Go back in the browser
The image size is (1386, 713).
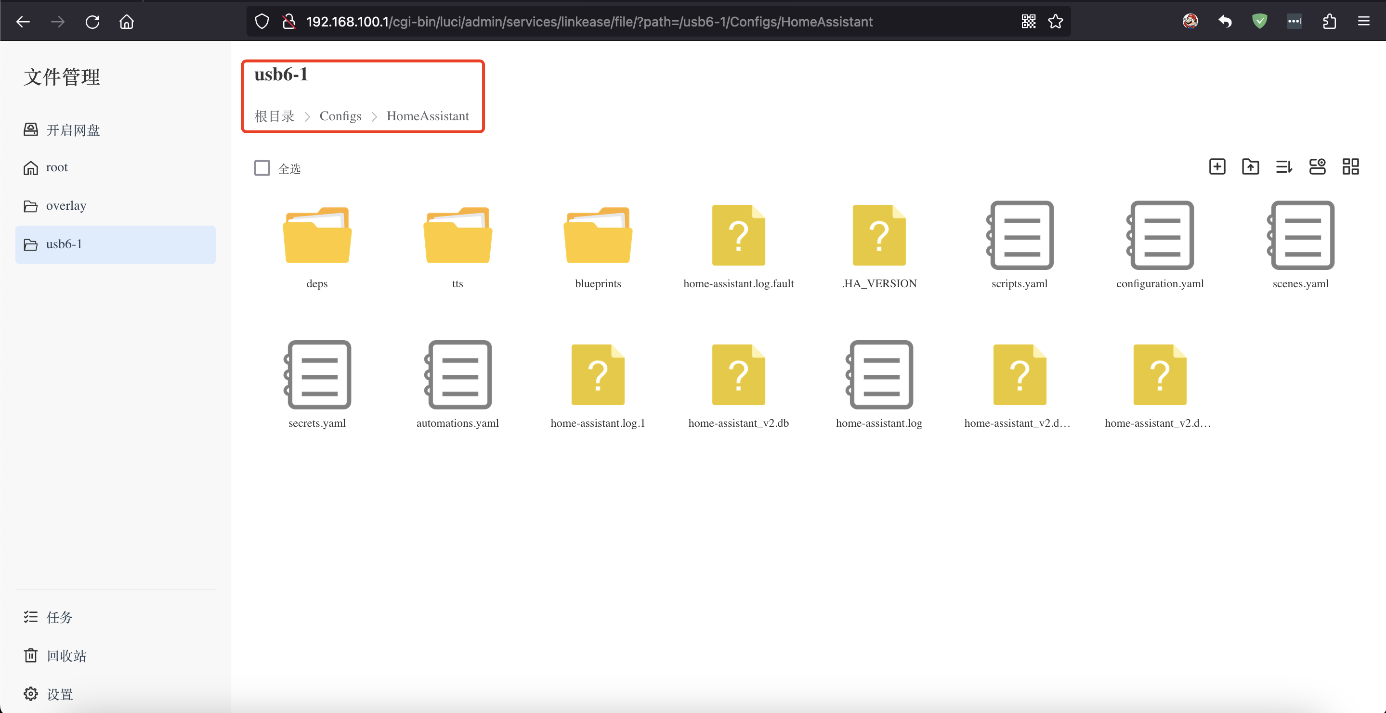(x=23, y=22)
